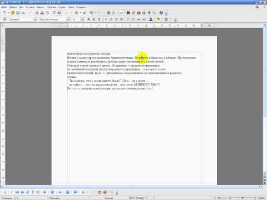Click the Decrease Indent icon

pyautogui.click(x=139, y=19)
